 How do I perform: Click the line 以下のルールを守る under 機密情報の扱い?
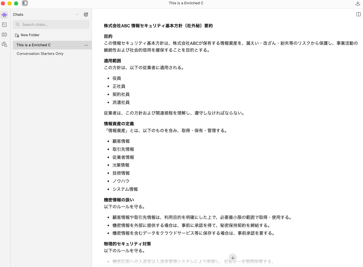[x=124, y=207]
